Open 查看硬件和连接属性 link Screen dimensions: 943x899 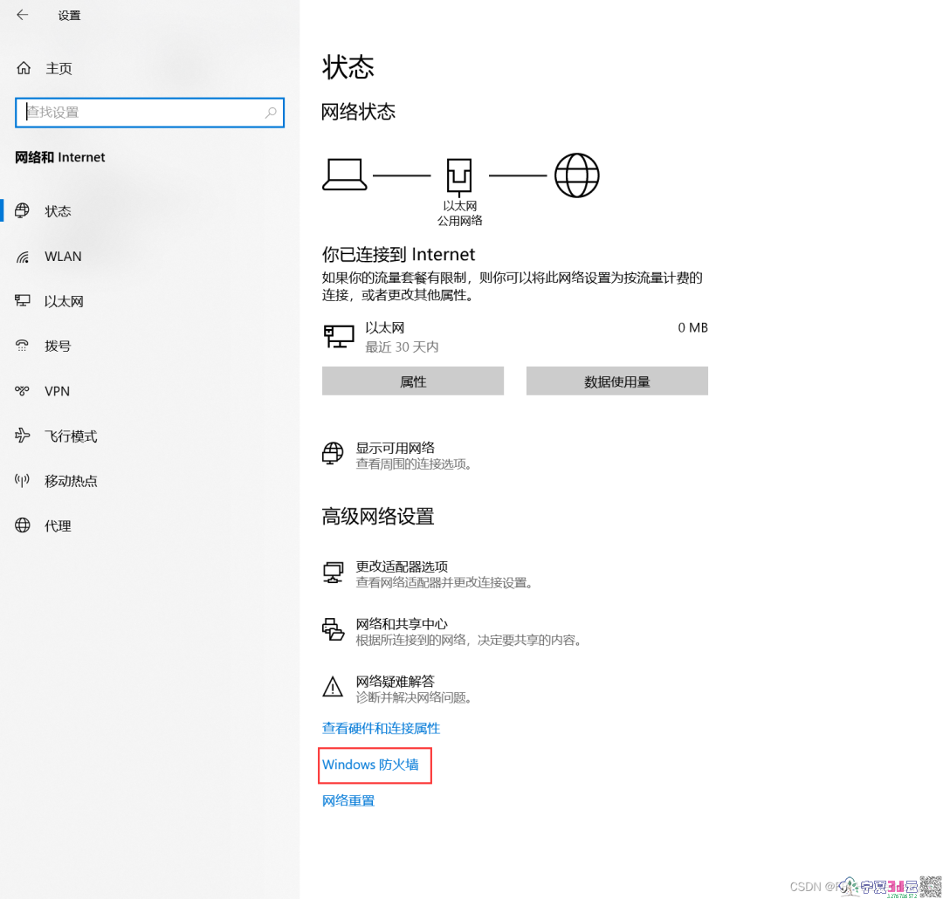tap(381, 728)
